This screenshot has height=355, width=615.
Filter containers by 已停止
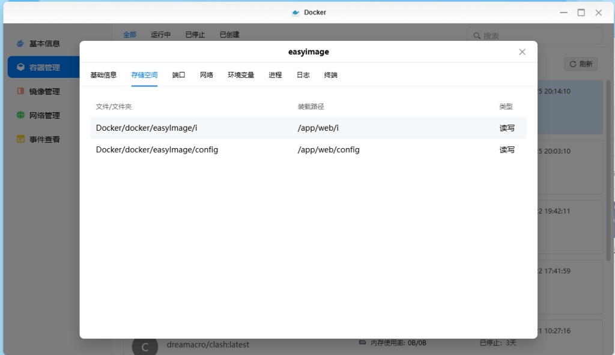click(x=195, y=35)
